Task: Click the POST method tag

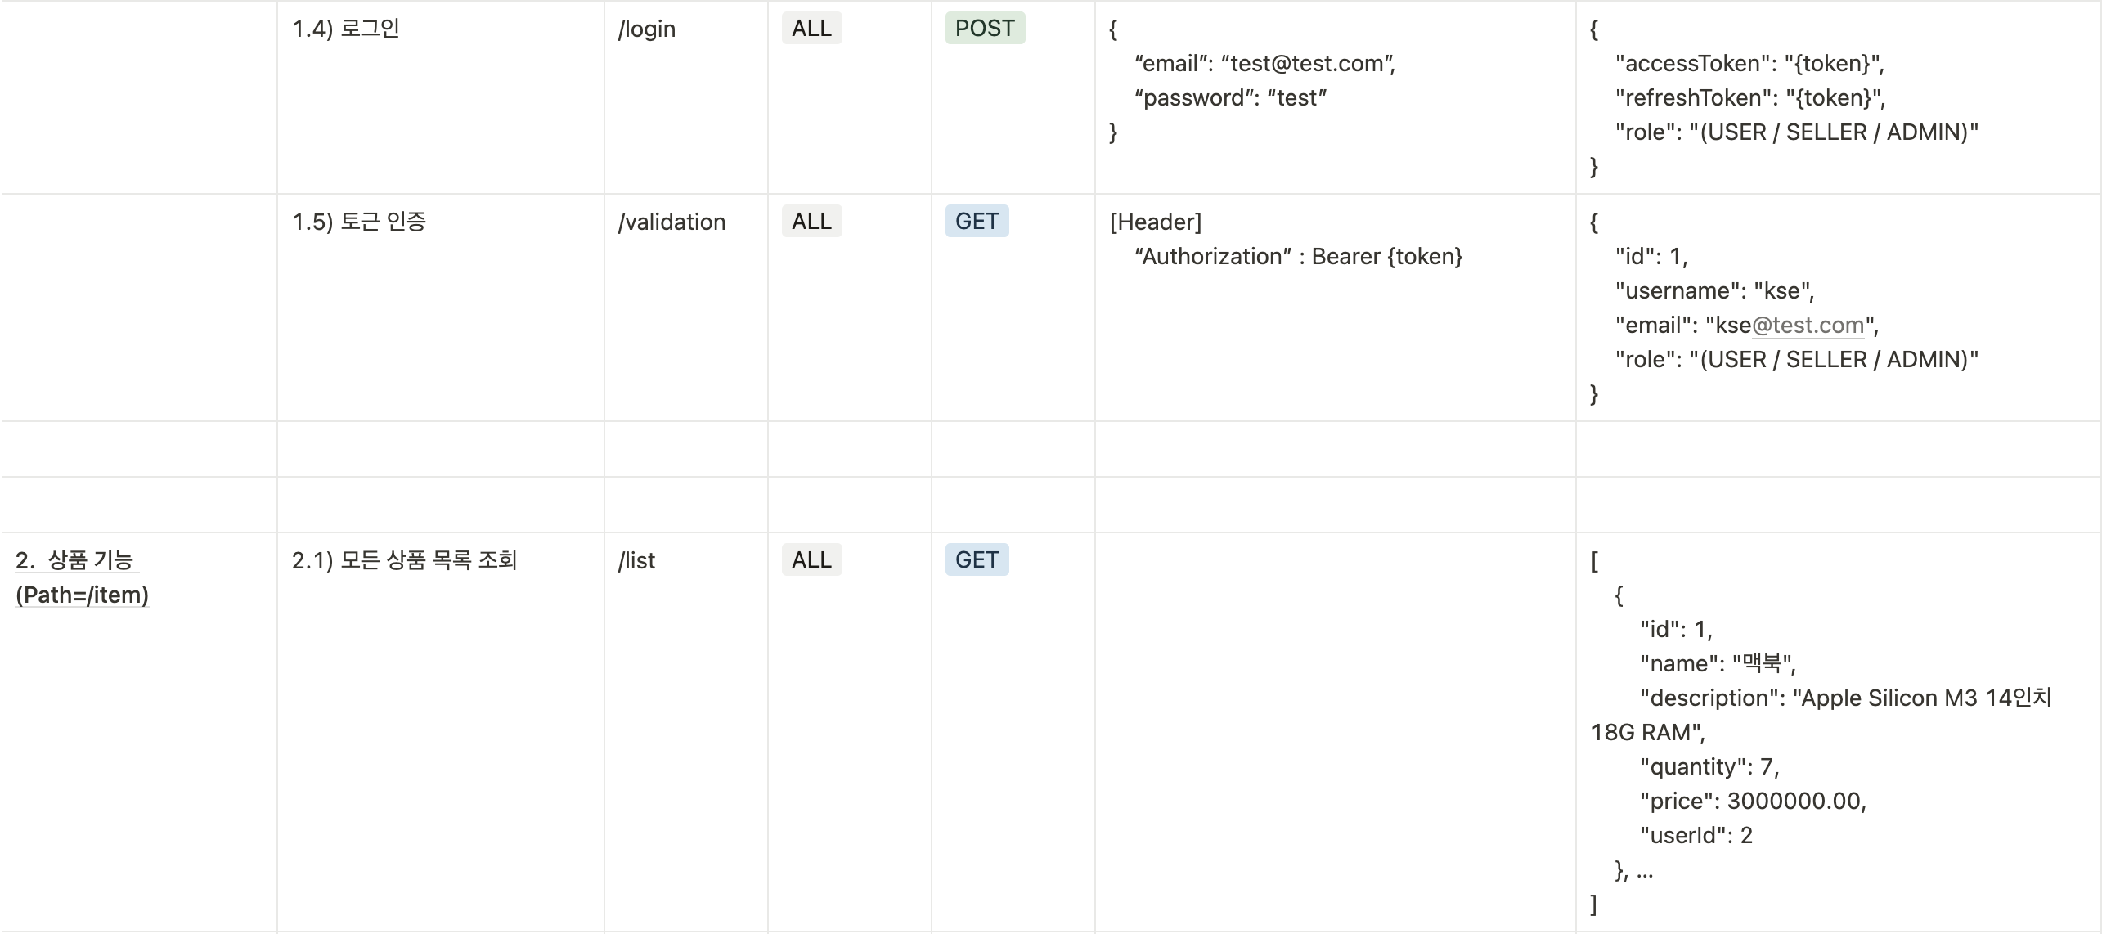Action: click(985, 29)
